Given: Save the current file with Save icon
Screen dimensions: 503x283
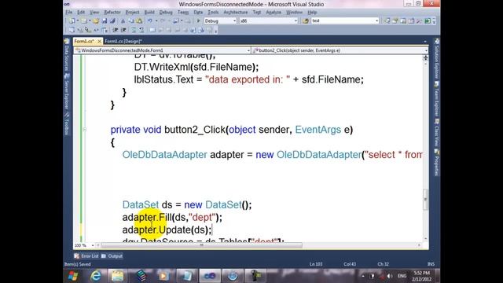Looking at the screenshot, I should [x=105, y=21].
